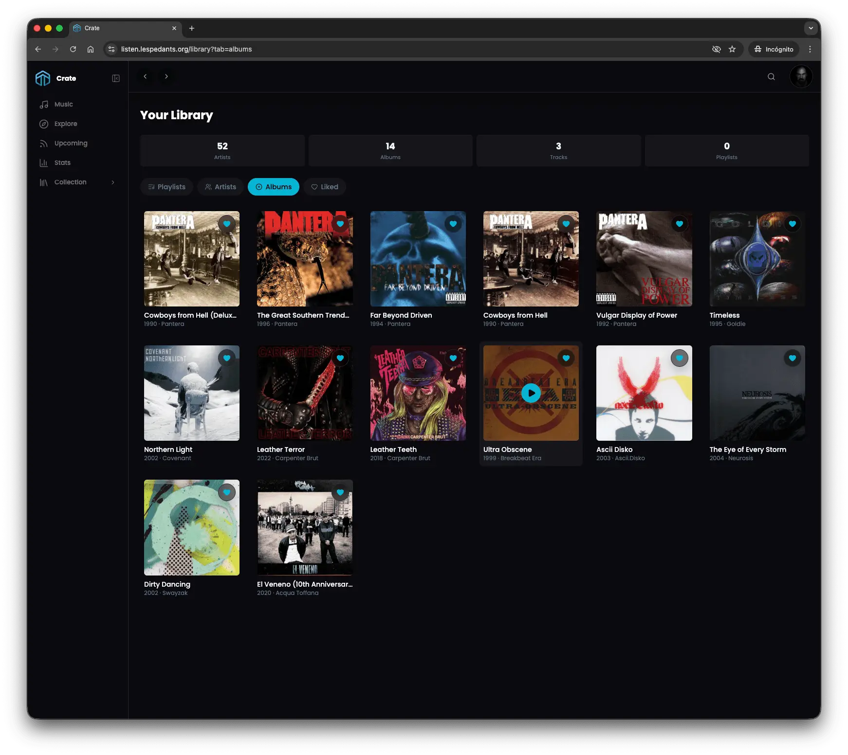Click browser back arrow

click(38, 49)
